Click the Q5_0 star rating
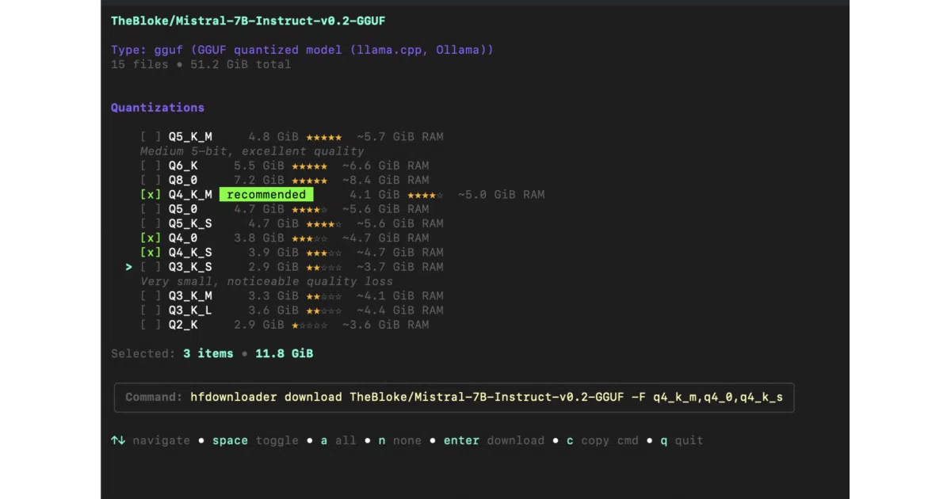This screenshot has height=499, width=951. 310,209
